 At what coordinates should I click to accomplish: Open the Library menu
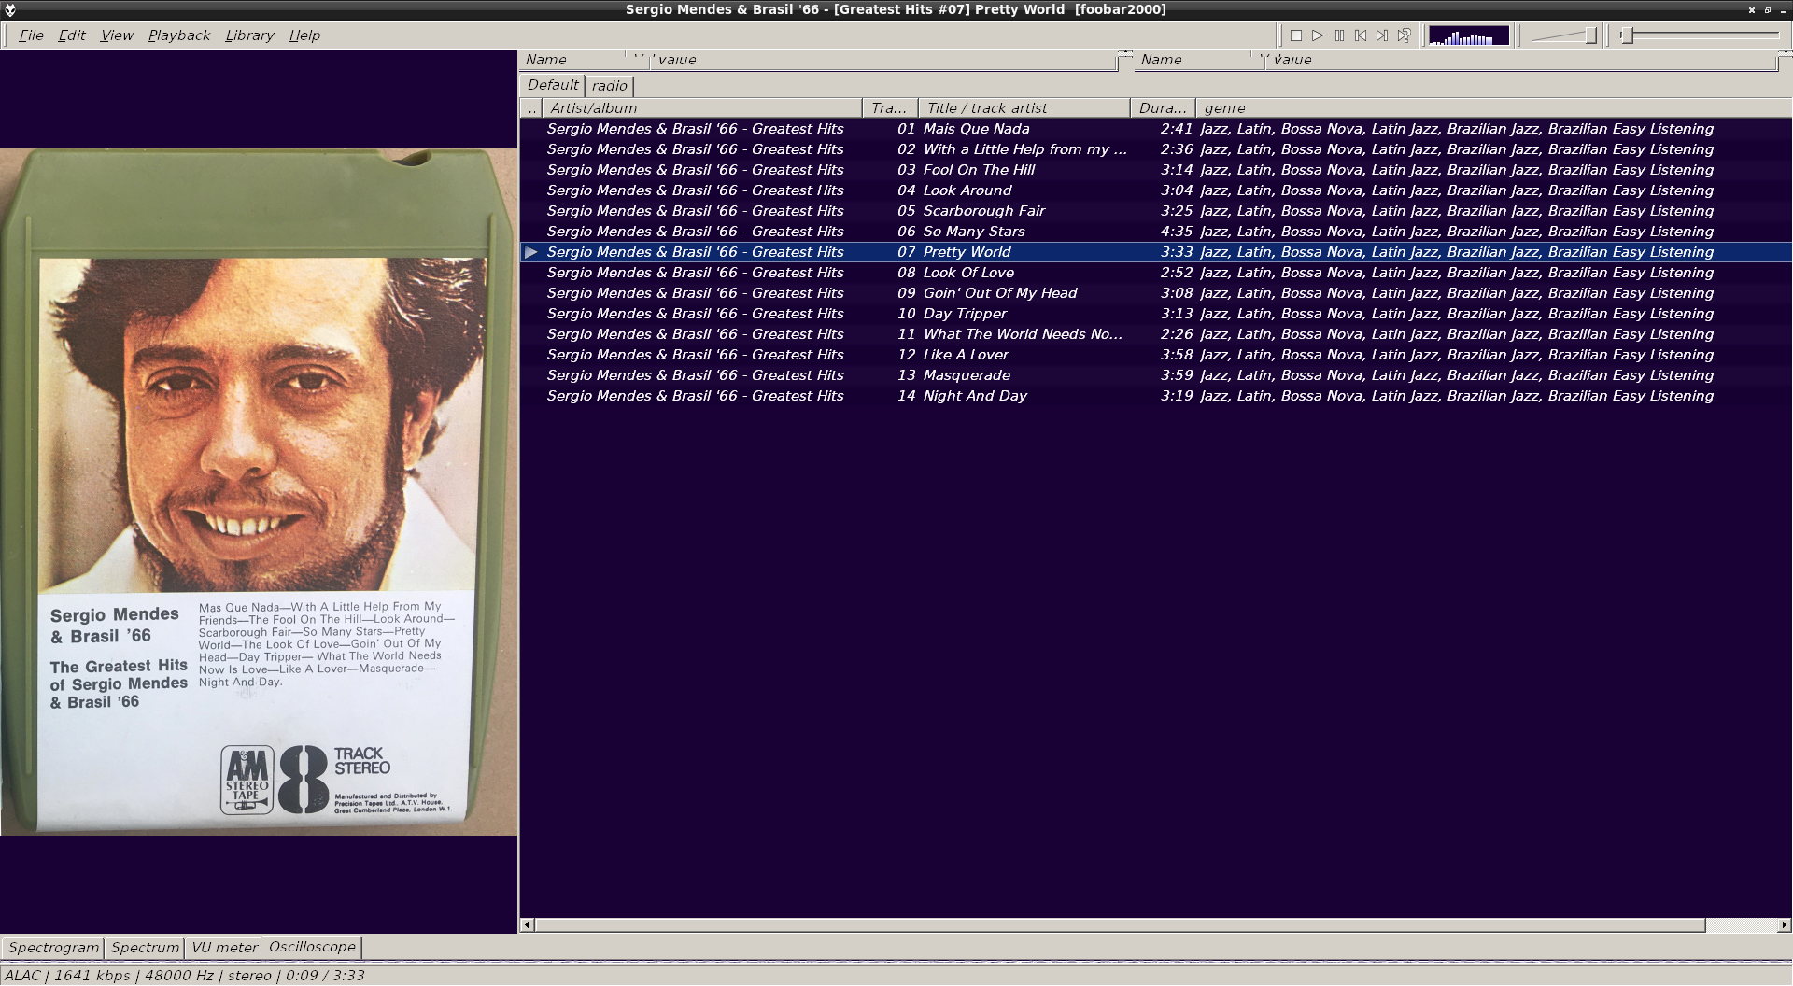[x=249, y=35]
